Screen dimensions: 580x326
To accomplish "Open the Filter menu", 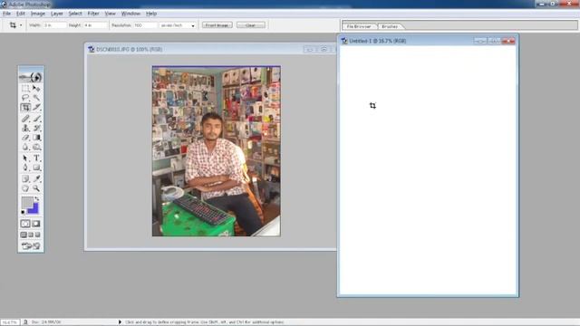I will coord(93,14).
